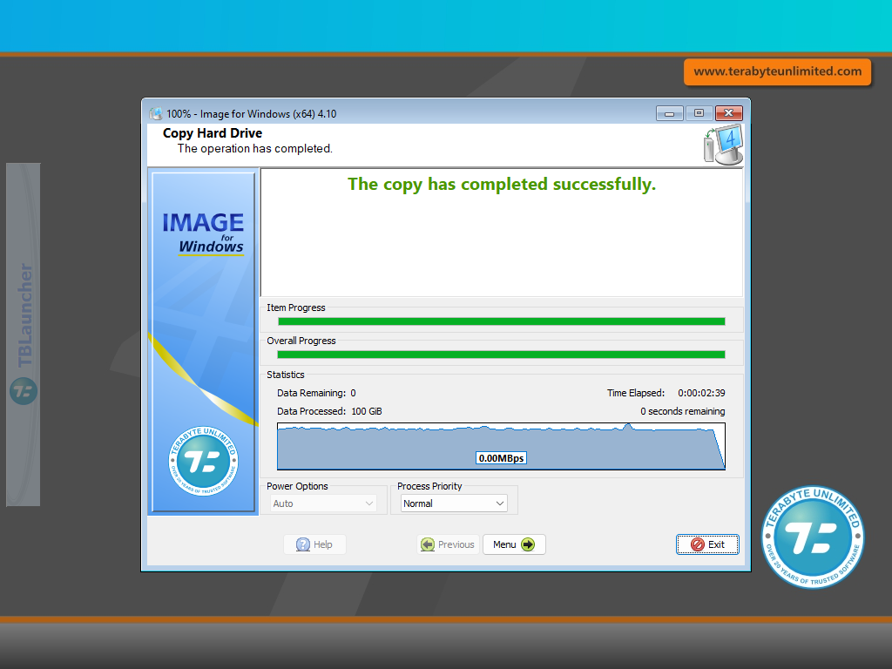Screen dimensions: 892x669
Task: Click the TeraByte Unlimited badge in sidebar
Action: (x=203, y=461)
